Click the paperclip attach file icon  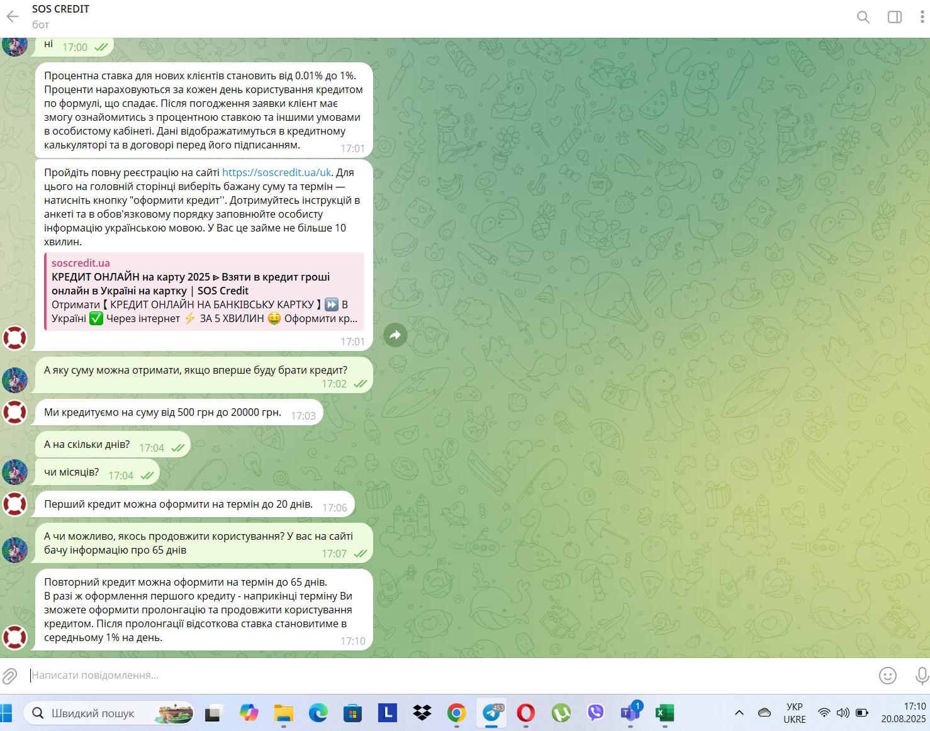coord(9,676)
